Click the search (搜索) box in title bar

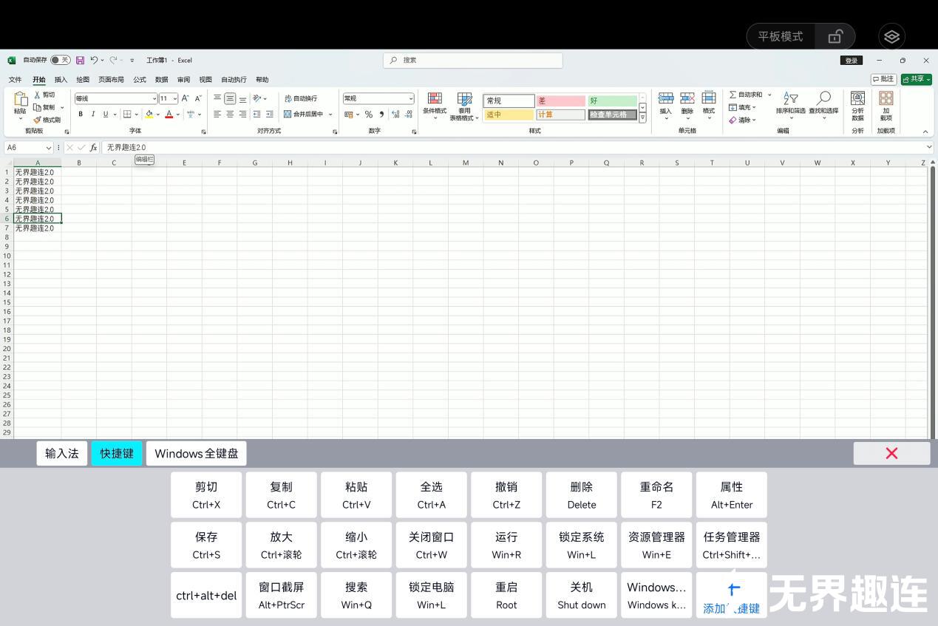click(x=473, y=60)
